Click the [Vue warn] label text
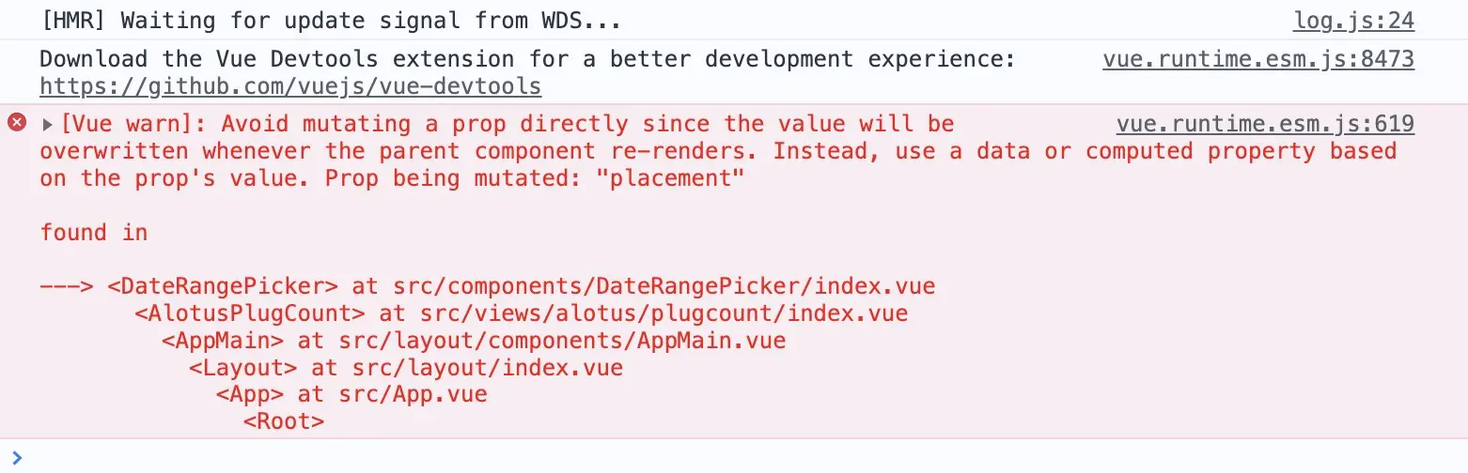The image size is (1468, 473). tap(134, 124)
